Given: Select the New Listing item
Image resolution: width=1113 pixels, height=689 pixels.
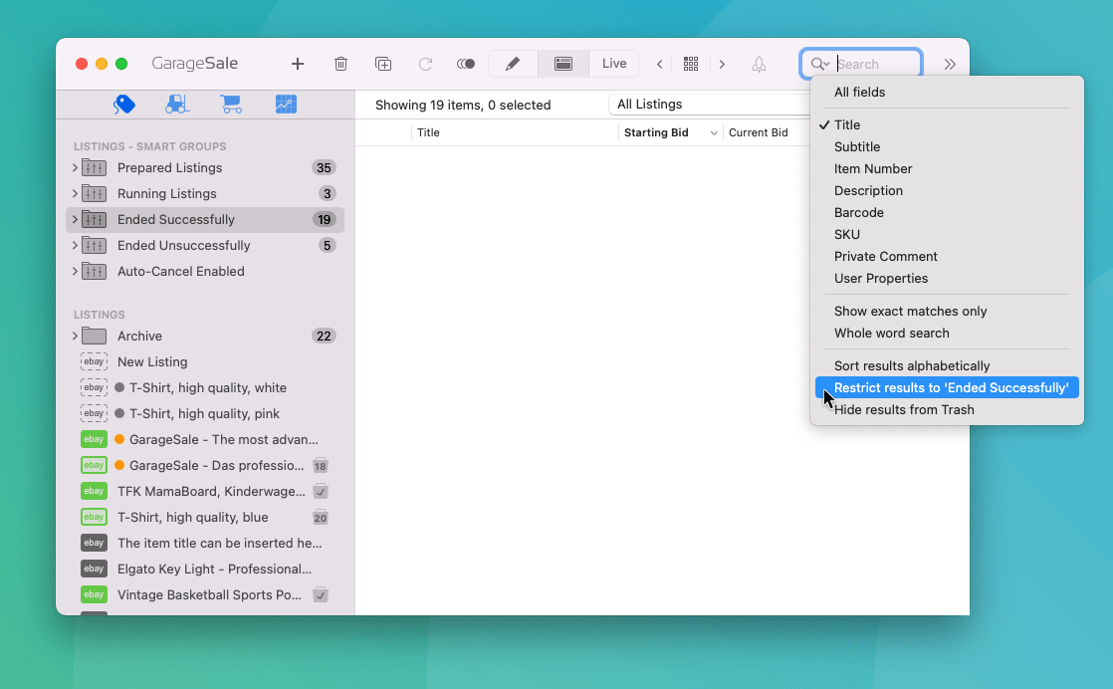Looking at the screenshot, I should (205, 361).
